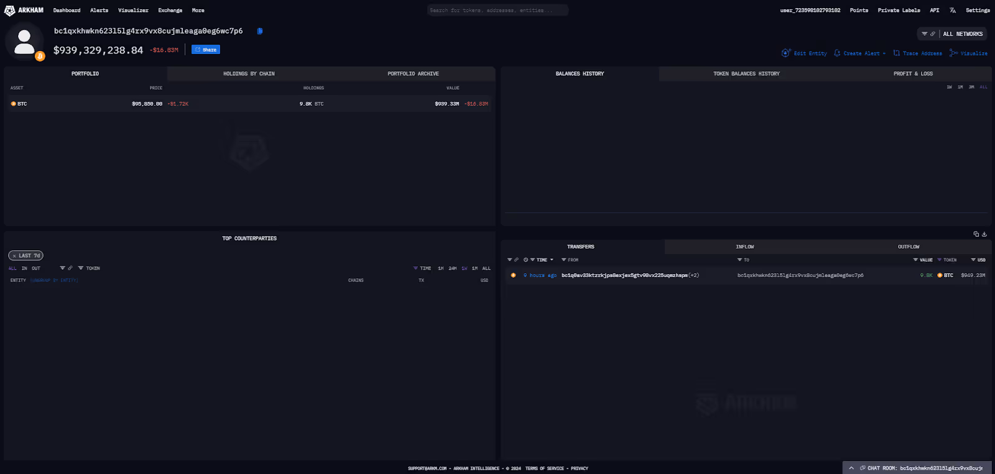Set balances history range to 3M
The width and height of the screenshot is (995, 474).
(971, 87)
